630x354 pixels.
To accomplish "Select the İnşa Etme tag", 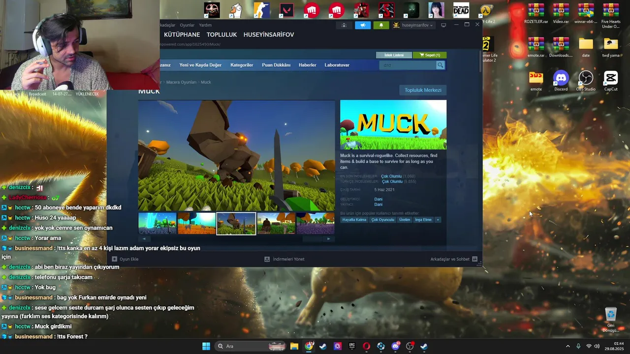I will (x=423, y=220).
